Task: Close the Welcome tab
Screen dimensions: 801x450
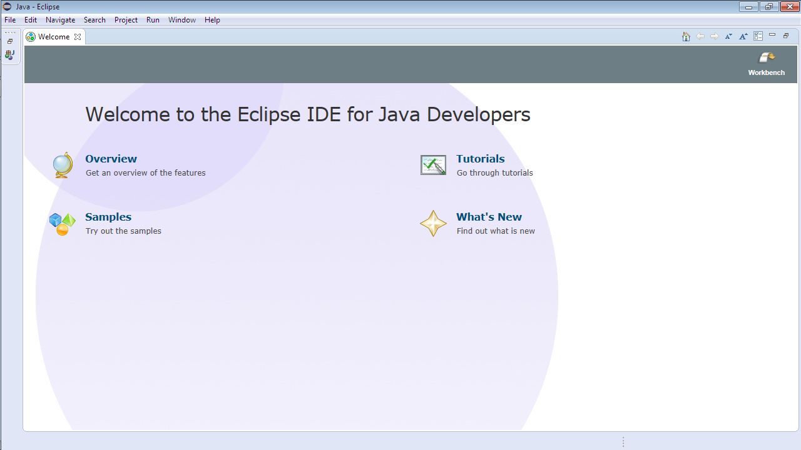Action: click(78, 37)
